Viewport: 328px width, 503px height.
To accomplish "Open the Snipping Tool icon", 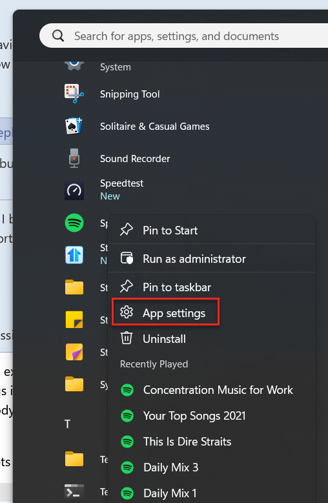I will point(74,94).
